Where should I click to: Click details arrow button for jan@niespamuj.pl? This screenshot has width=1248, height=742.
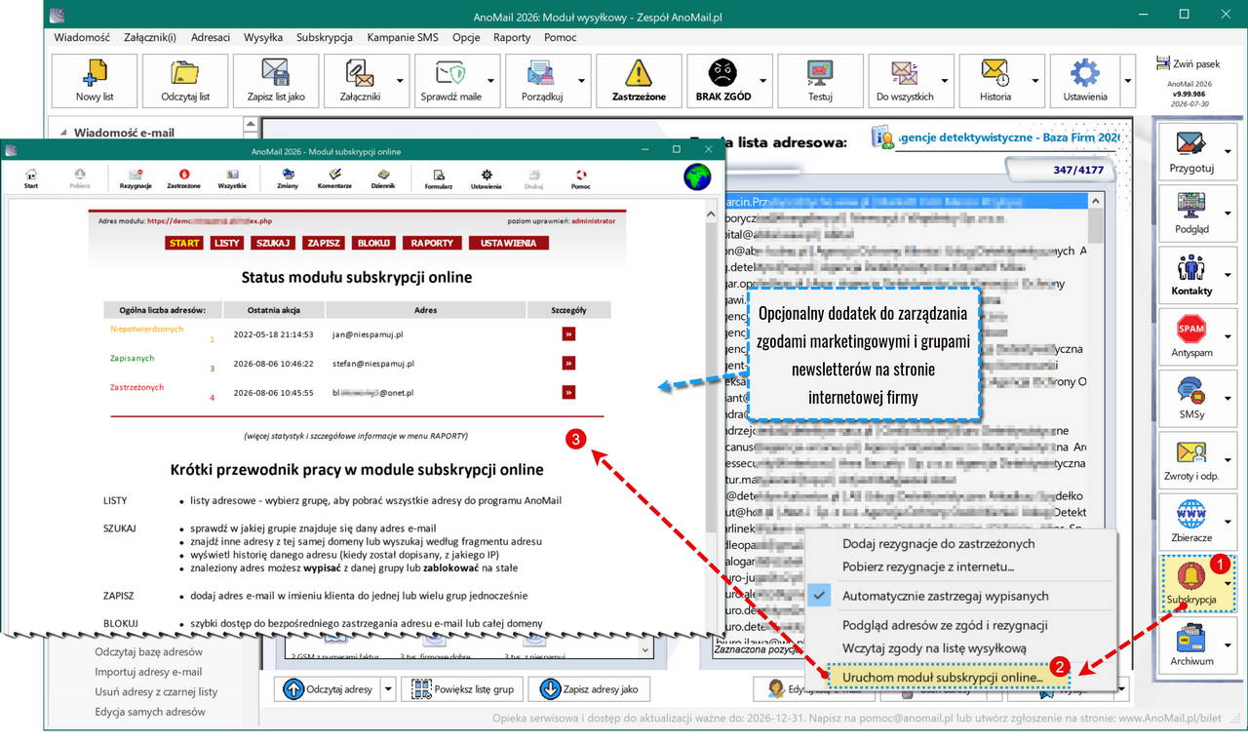click(x=568, y=333)
